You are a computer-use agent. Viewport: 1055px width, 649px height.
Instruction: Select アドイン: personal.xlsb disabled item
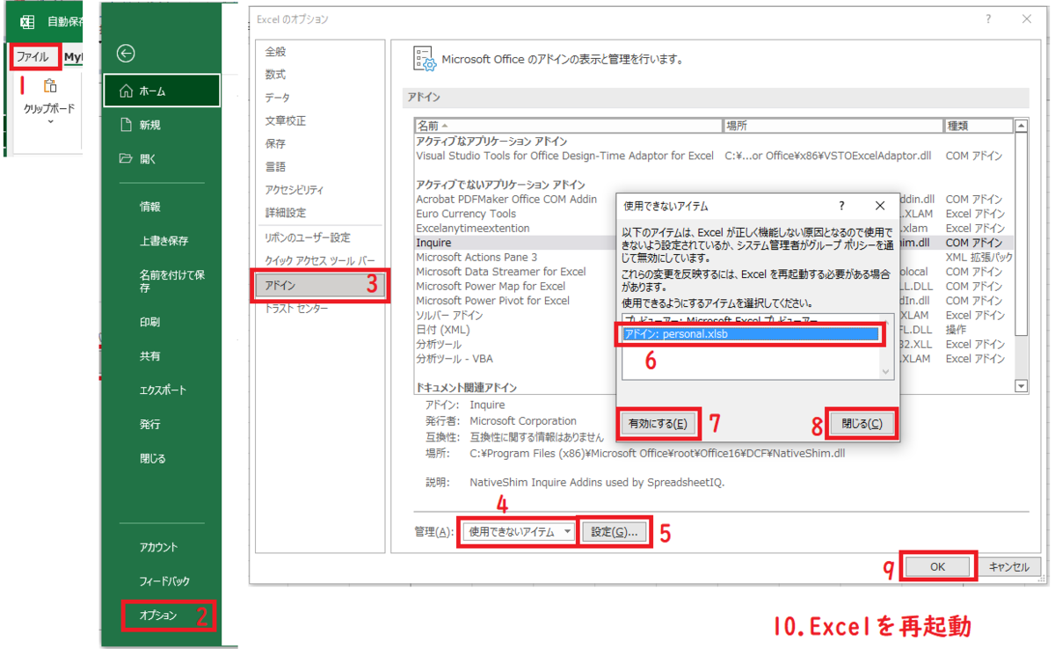750,334
